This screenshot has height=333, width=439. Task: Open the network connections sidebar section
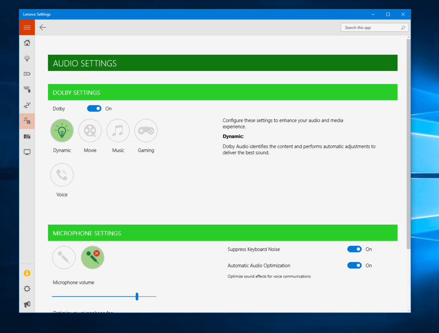(27, 105)
